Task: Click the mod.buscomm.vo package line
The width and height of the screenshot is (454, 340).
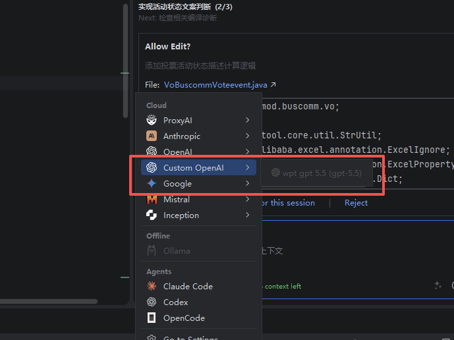Action: tap(300, 106)
